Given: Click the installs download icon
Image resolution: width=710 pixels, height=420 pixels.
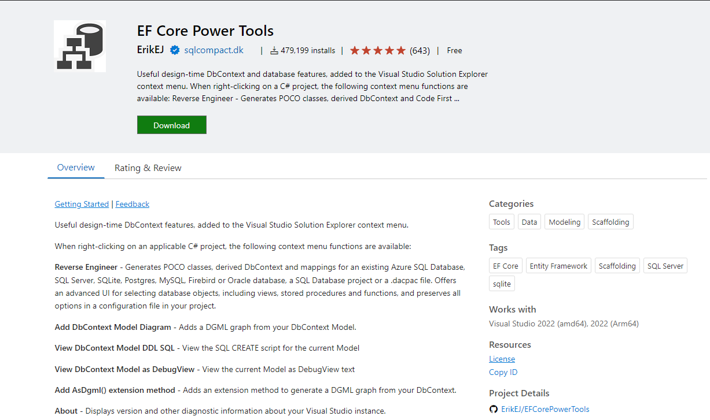Looking at the screenshot, I should click(x=274, y=51).
